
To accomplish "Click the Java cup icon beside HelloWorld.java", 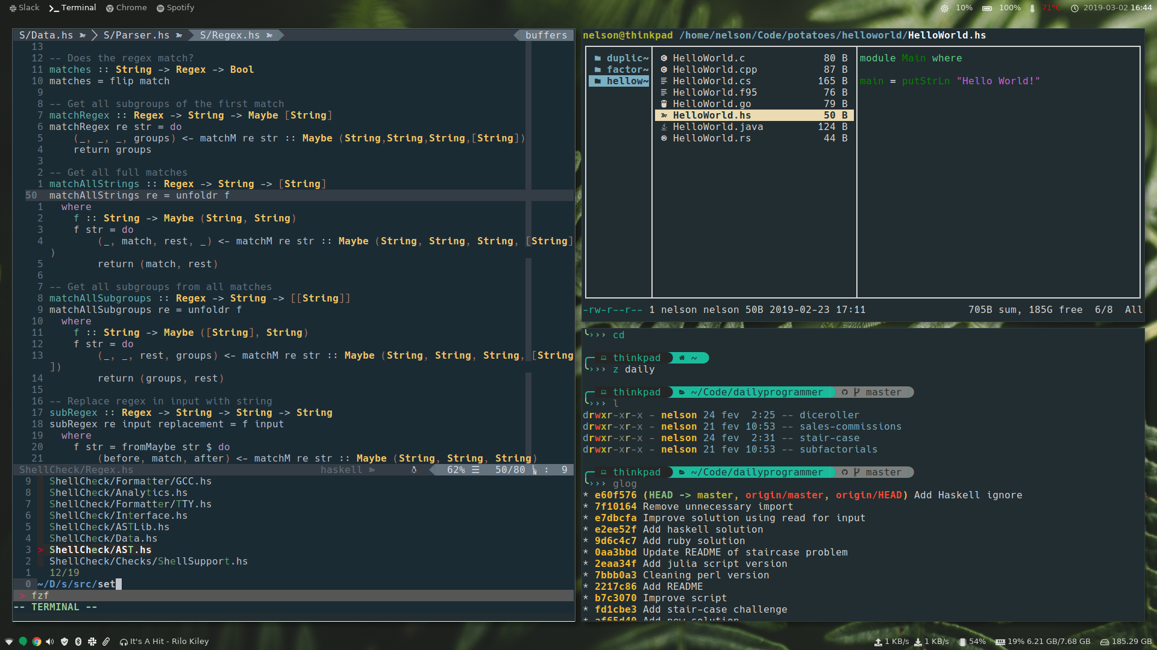I will tap(664, 127).
